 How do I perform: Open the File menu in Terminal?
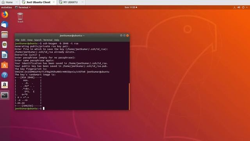(x=17, y=40)
